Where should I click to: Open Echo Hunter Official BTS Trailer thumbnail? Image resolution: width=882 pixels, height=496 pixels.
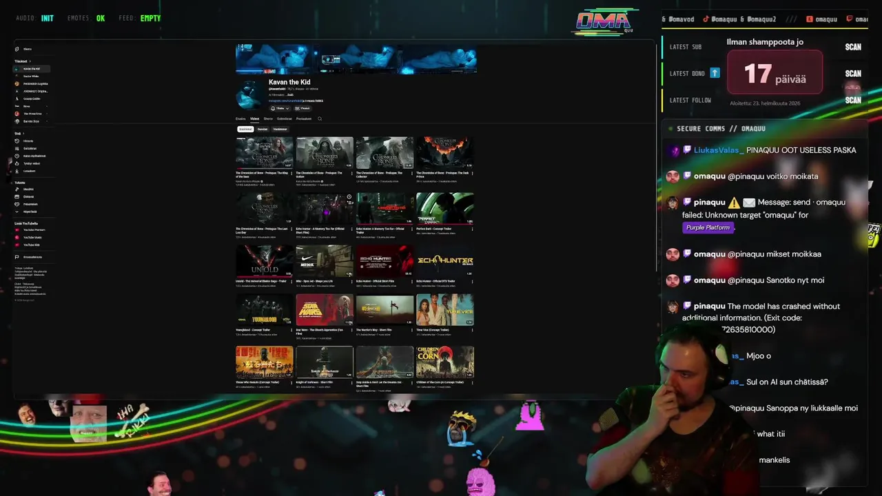coord(444,260)
